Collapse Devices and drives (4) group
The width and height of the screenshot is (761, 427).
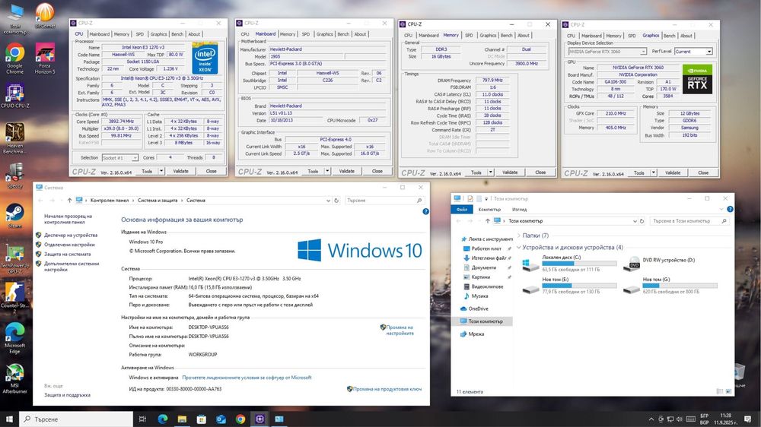tap(519, 247)
